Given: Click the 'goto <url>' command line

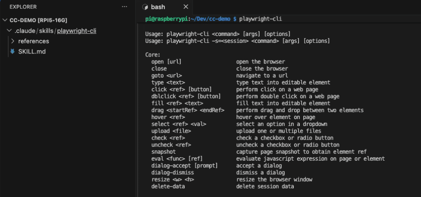Looking at the screenshot, I should pyautogui.click(x=167, y=76).
